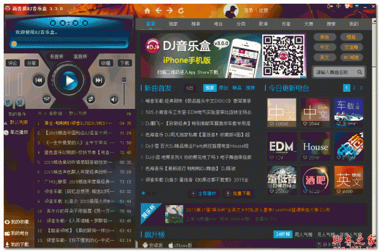Image resolution: width=380 pixels, height=252 pixels.
Task: Toggle the repeat/loop mode icon
Action: [x=91, y=99]
